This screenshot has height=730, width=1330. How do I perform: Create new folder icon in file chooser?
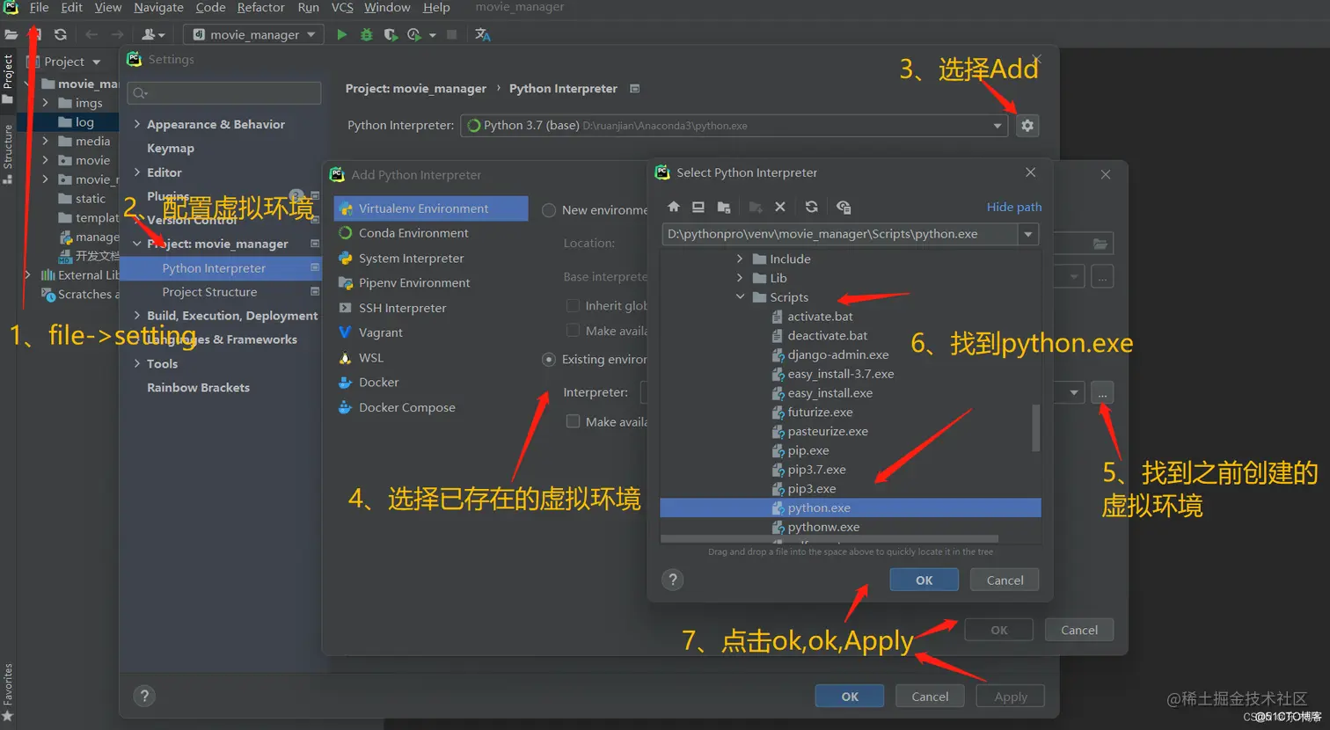point(755,207)
